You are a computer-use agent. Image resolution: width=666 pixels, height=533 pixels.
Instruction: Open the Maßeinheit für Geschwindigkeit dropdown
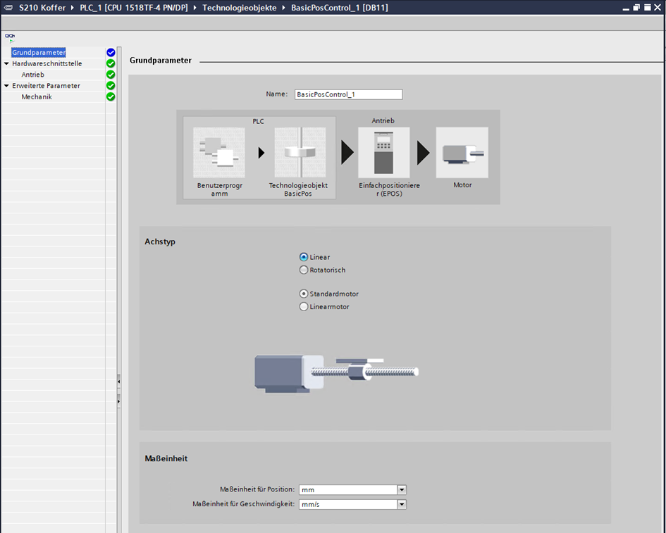[x=402, y=505]
